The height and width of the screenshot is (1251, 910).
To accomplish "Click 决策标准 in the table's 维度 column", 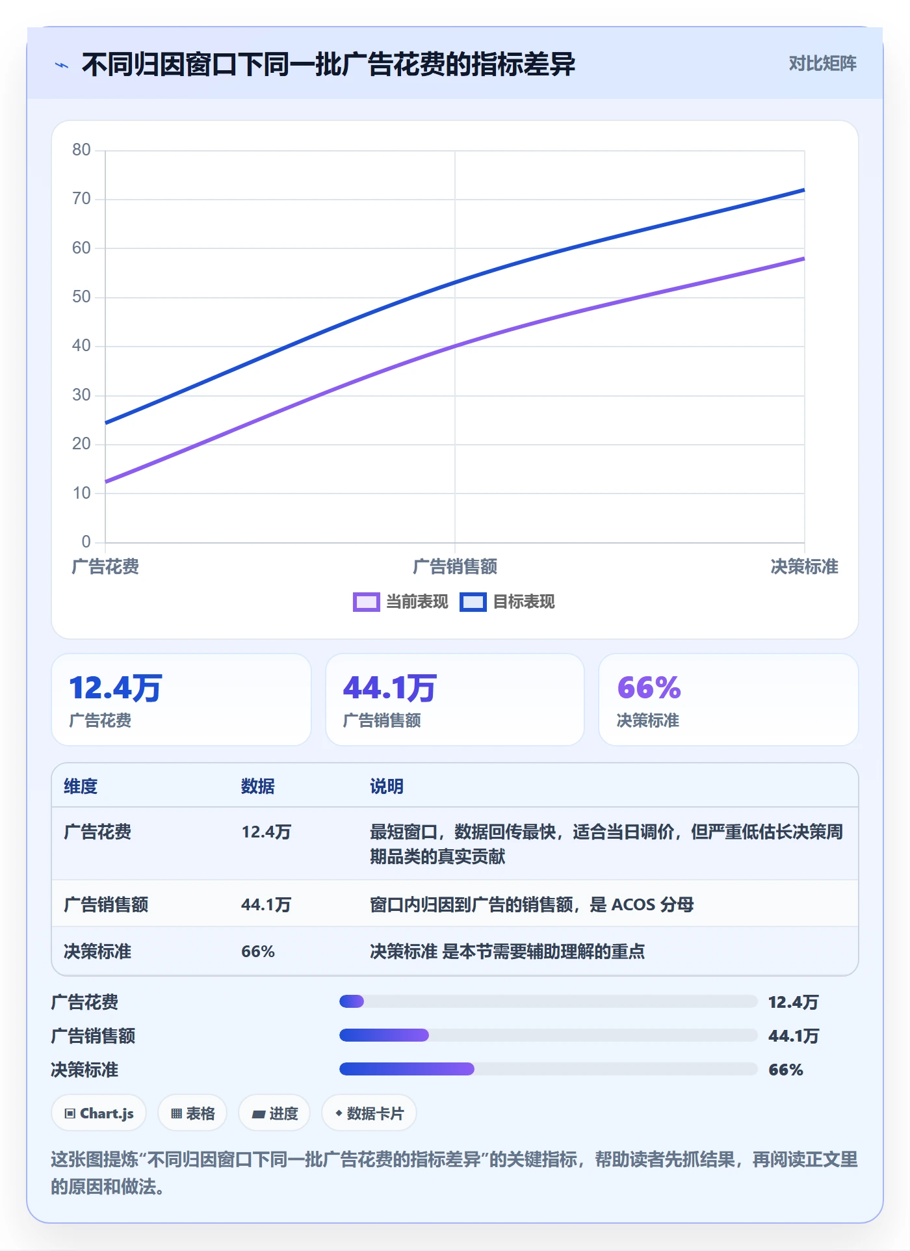I will pos(97,951).
